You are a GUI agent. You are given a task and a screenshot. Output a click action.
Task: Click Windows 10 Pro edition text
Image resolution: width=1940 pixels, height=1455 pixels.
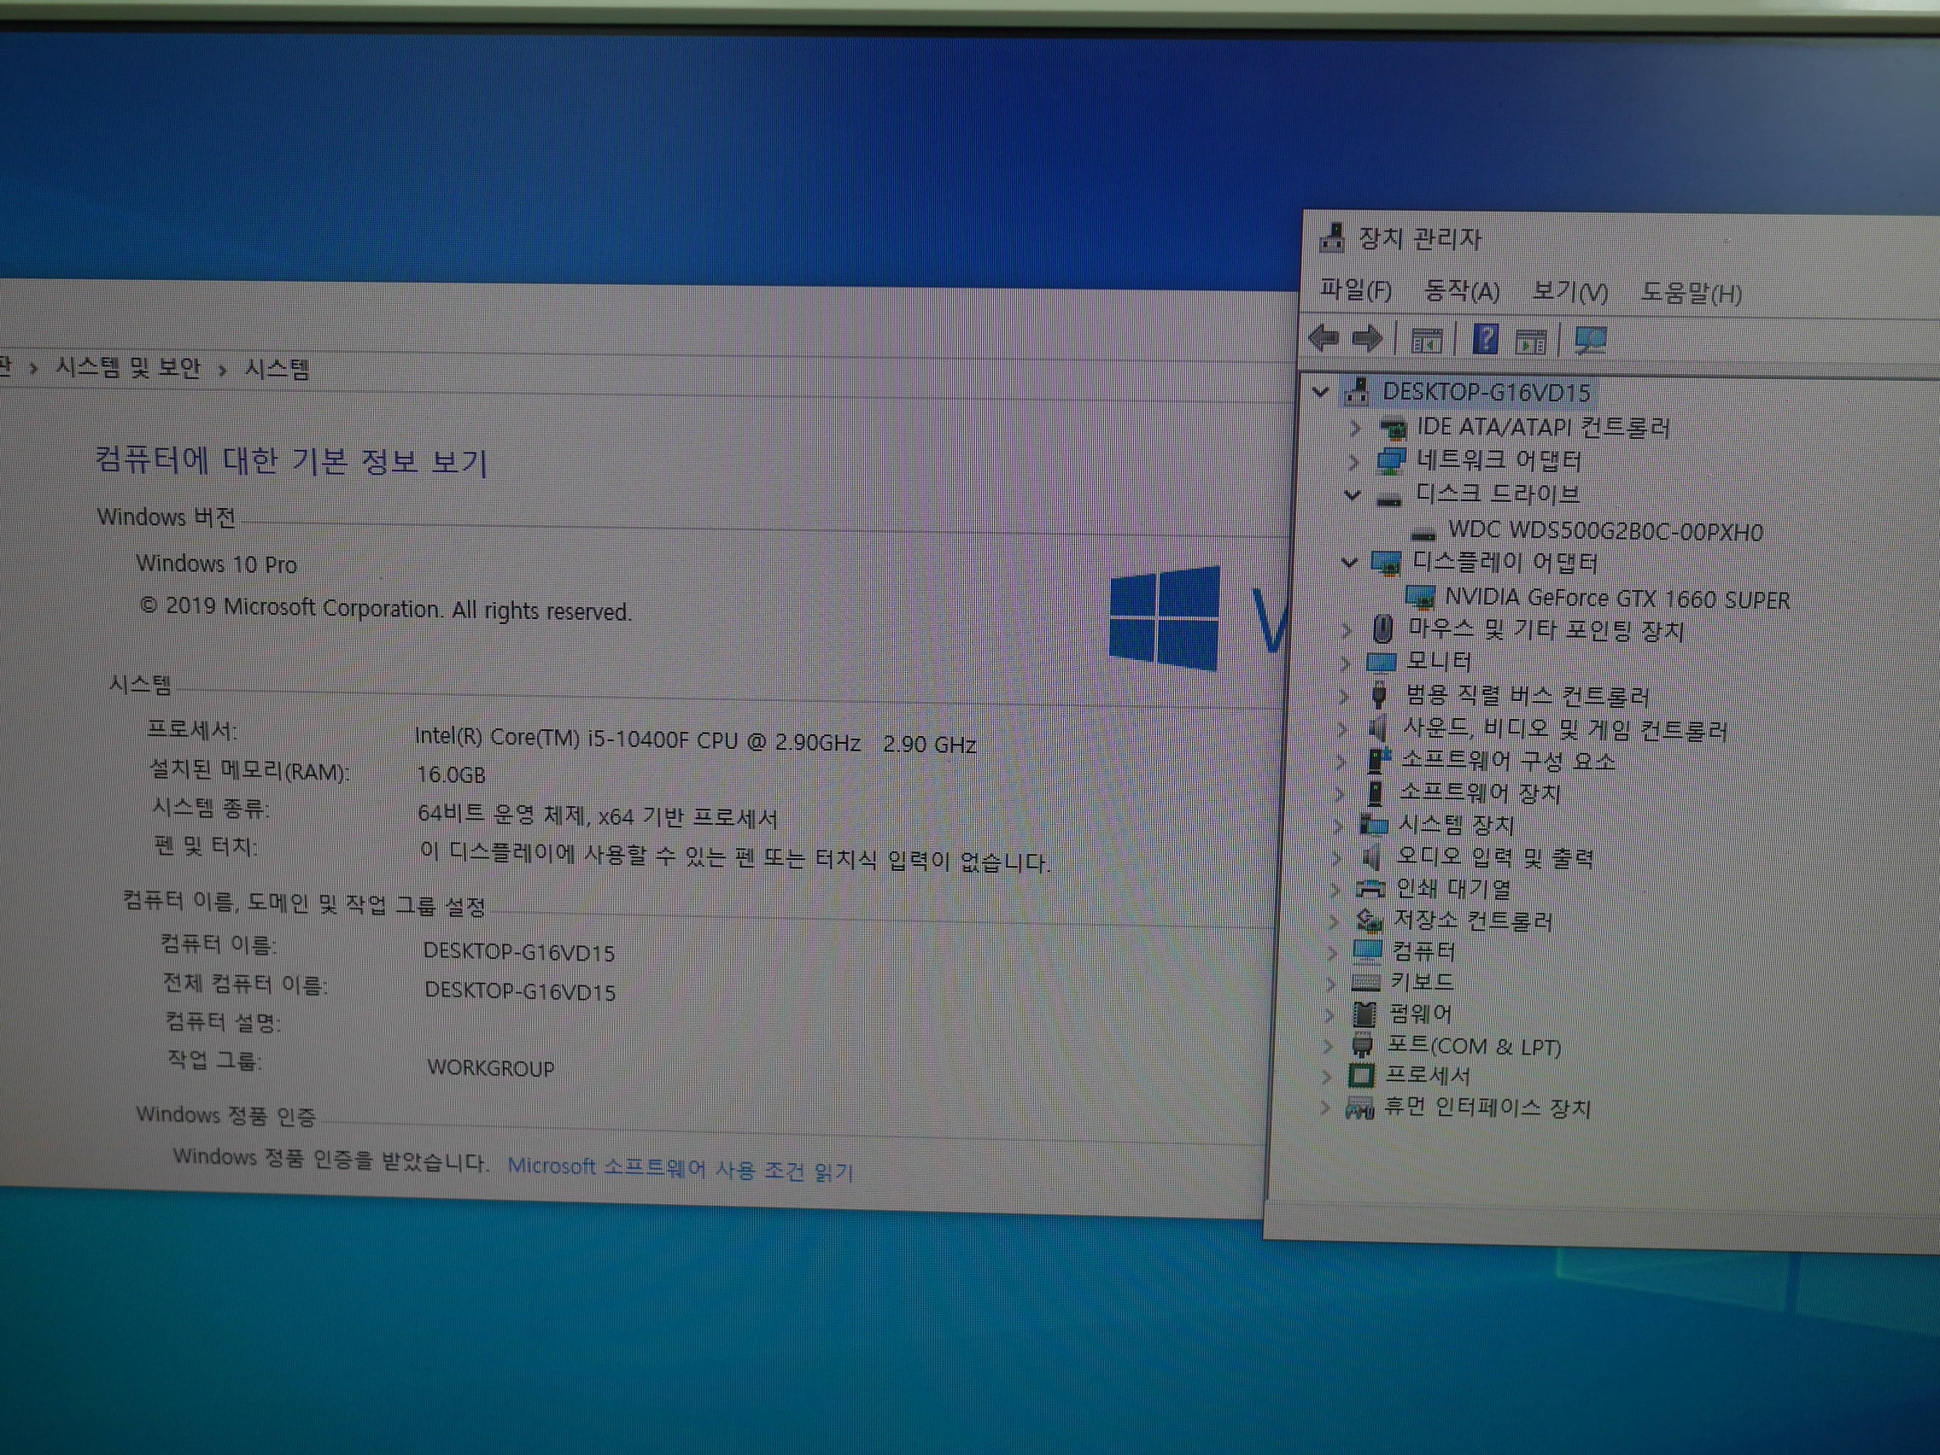[x=217, y=564]
